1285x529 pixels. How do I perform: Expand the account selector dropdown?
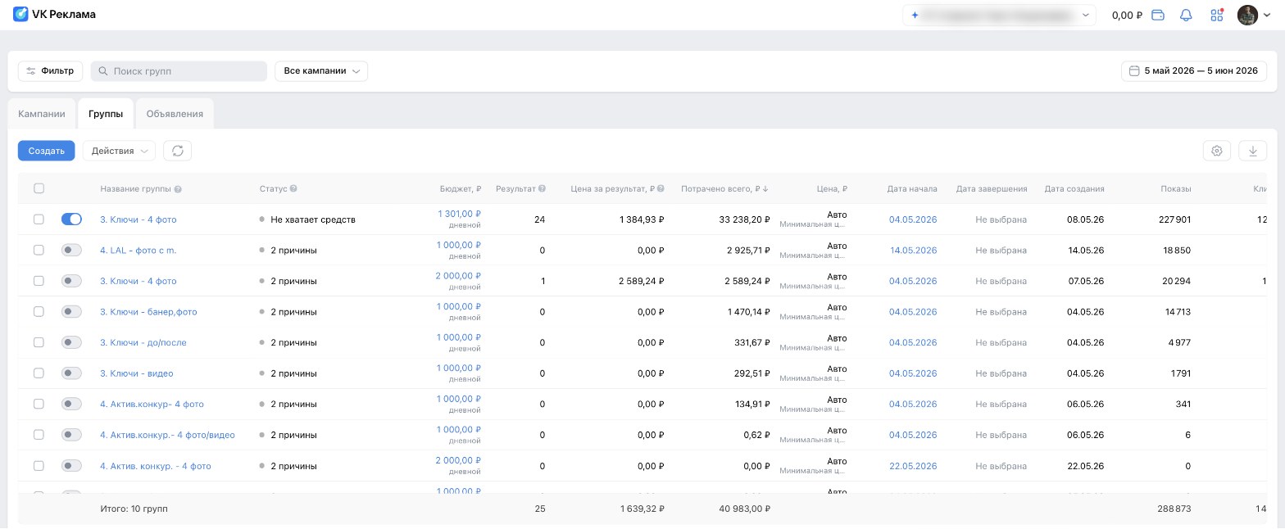click(x=999, y=15)
